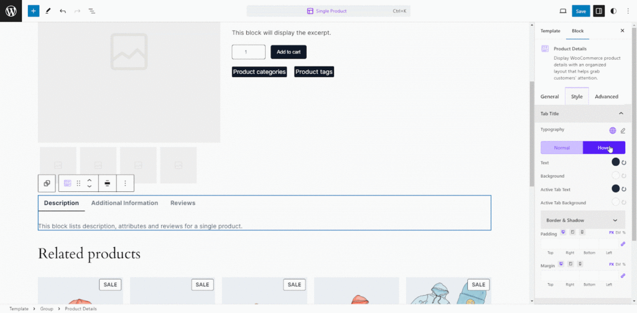Reset the Text color
Image resolution: width=637 pixels, height=313 pixels.
[x=624, y=163]
